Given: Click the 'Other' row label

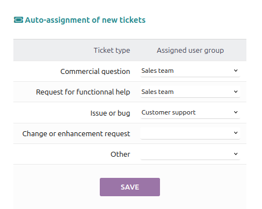Looking at the screenshot, I should coord(120,155).
